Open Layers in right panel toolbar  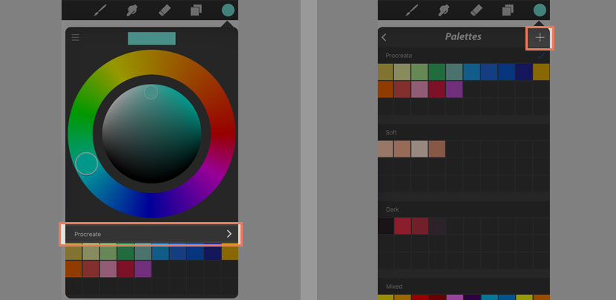coord(508,10)
